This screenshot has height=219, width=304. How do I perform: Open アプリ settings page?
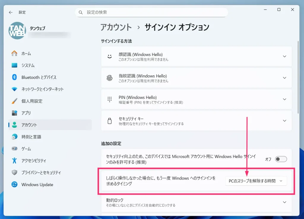pyautogui.click(x=50, y=113)
